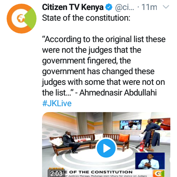Expand the tweet options chevron
The image size is (177, 177).
(x=166, y=7)
